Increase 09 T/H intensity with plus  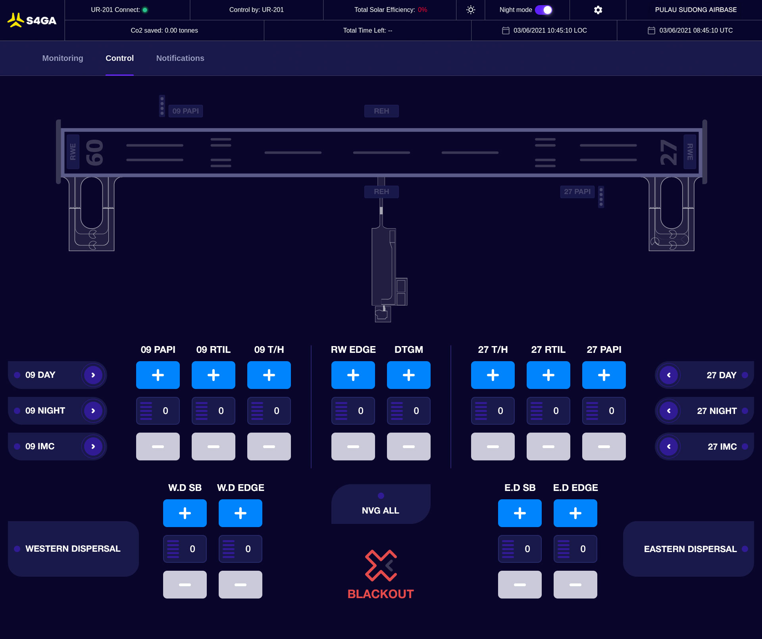pyautogui.click(x=269, y=375)
